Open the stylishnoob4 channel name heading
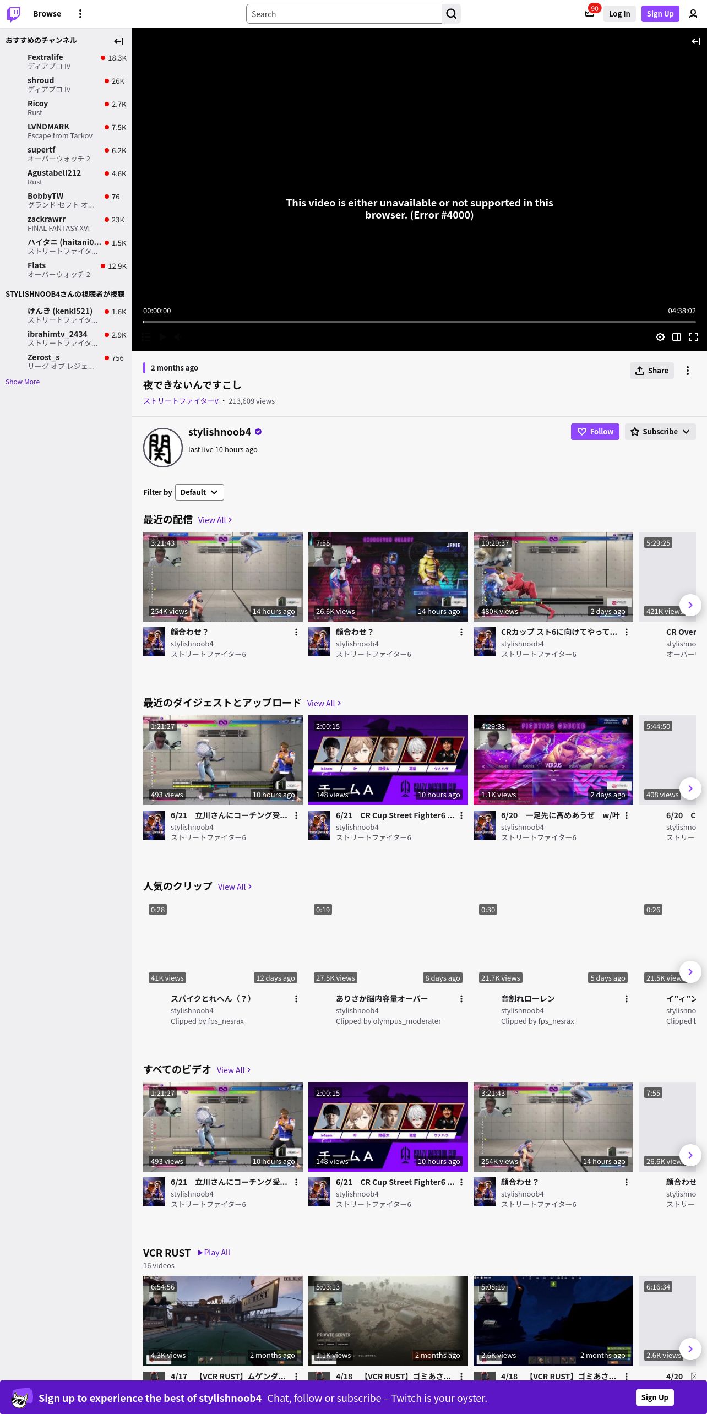Screen dimensions: 707x1414 point(220,432)
